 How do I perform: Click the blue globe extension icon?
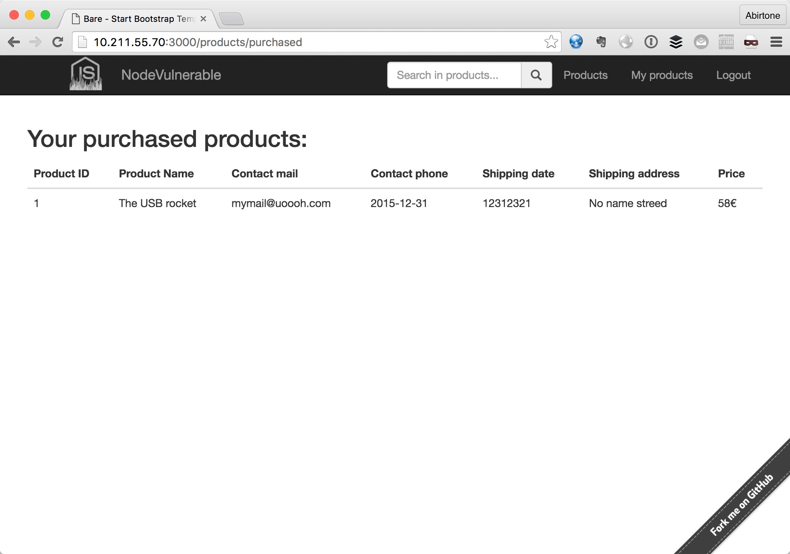click(576, 42)
